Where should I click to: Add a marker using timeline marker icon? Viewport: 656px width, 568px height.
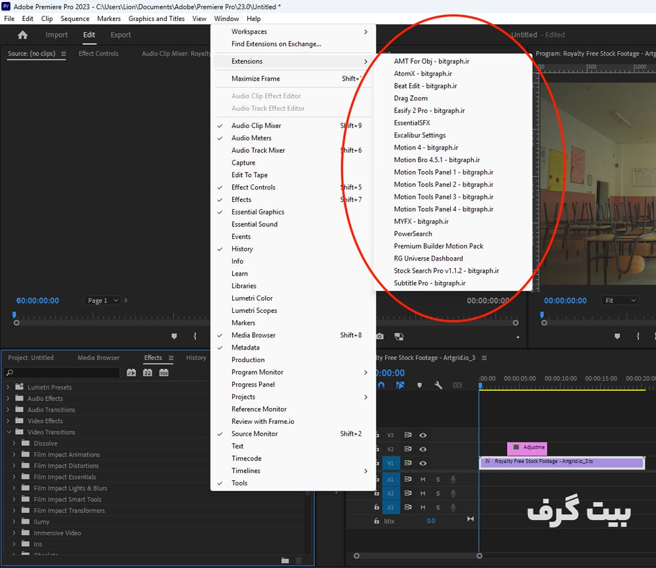pyautogui.click(x=420, y=385)
